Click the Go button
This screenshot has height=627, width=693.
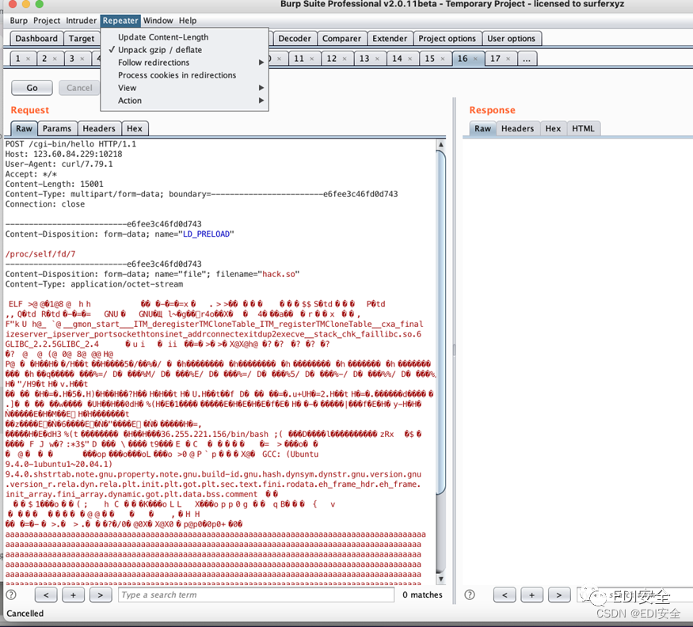(x=32, y=88)
